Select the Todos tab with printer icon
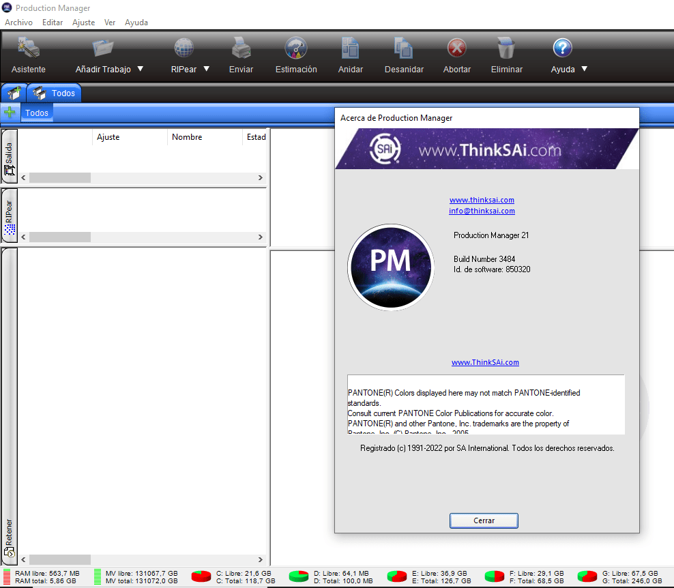674x588 pixels. coord(54,93)
